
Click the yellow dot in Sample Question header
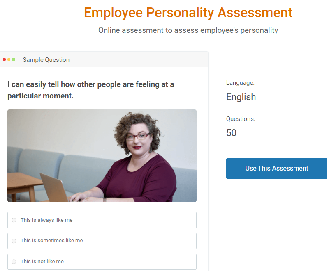(x=9, y=59)
